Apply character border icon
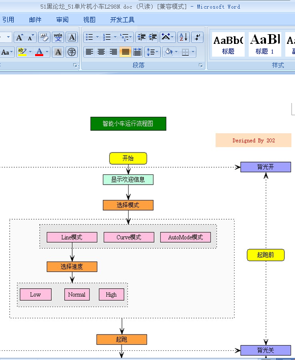This screenshot has width=295, height=360. 72,37
